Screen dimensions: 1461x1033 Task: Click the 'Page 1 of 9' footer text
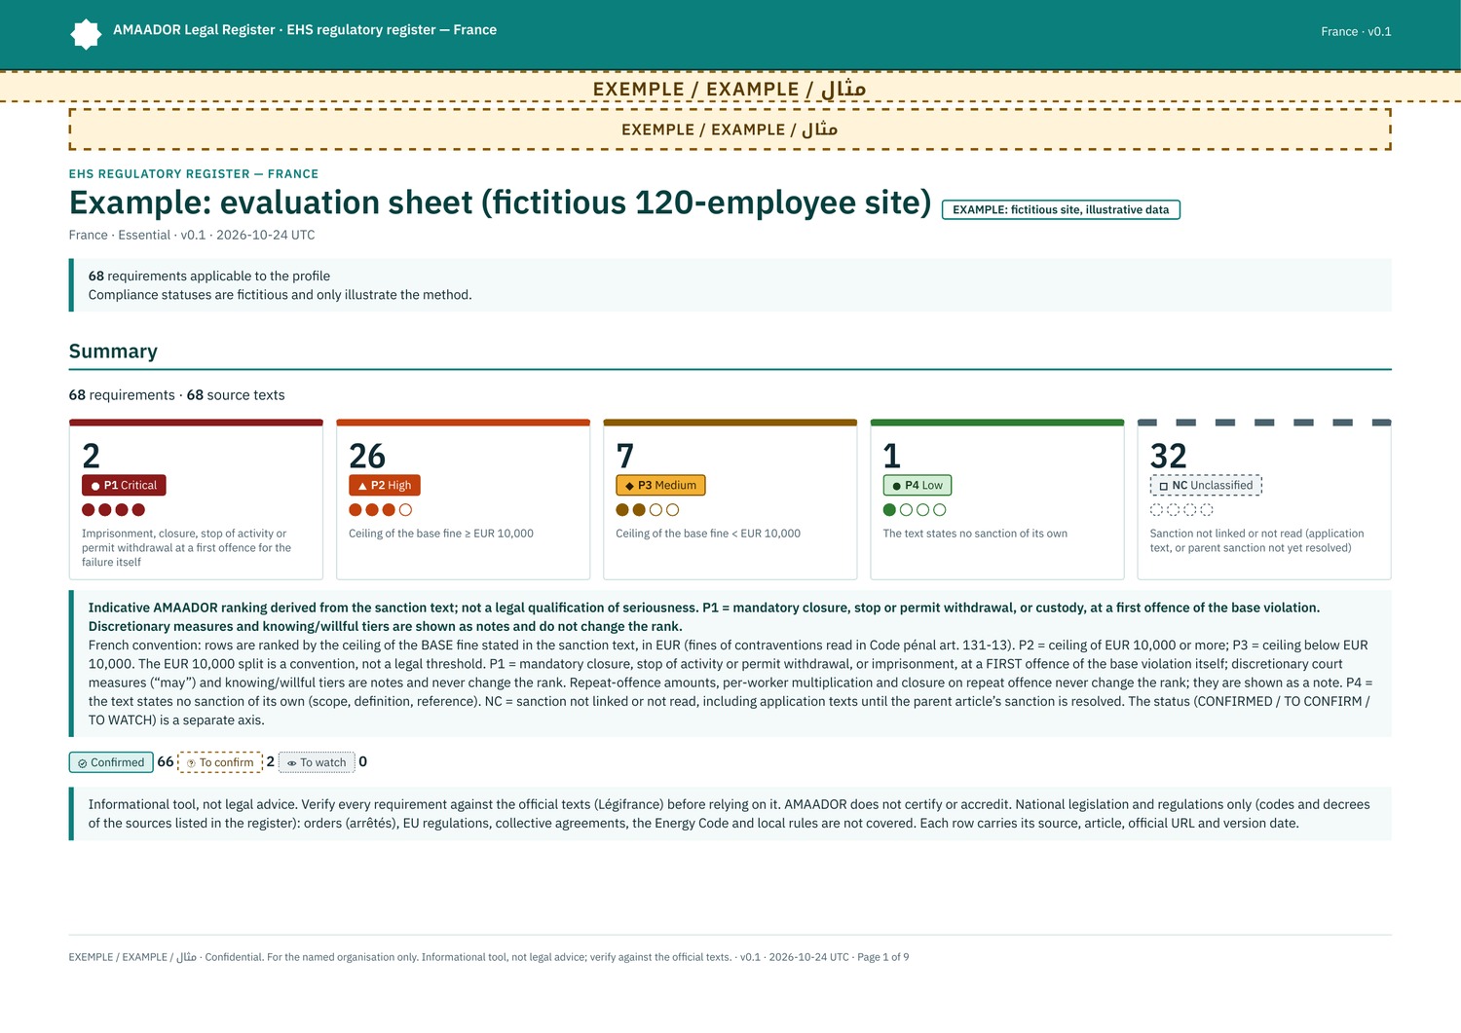(883, 957)
